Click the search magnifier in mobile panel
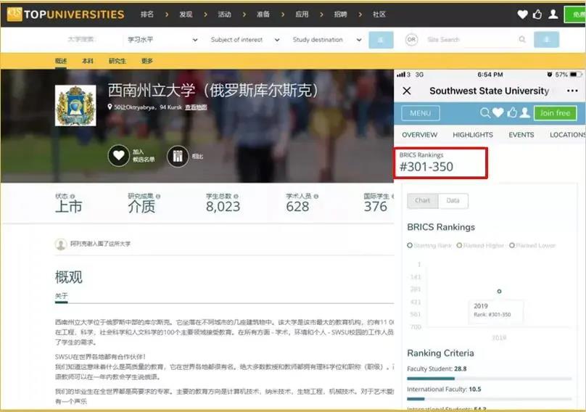The width and height of the screenshot is (586, 412). tap(485, 112)
